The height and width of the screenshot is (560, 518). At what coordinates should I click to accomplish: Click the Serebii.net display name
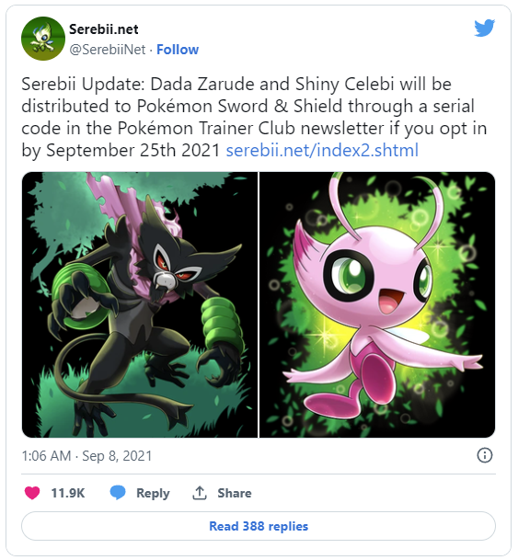tap(104, 29)
